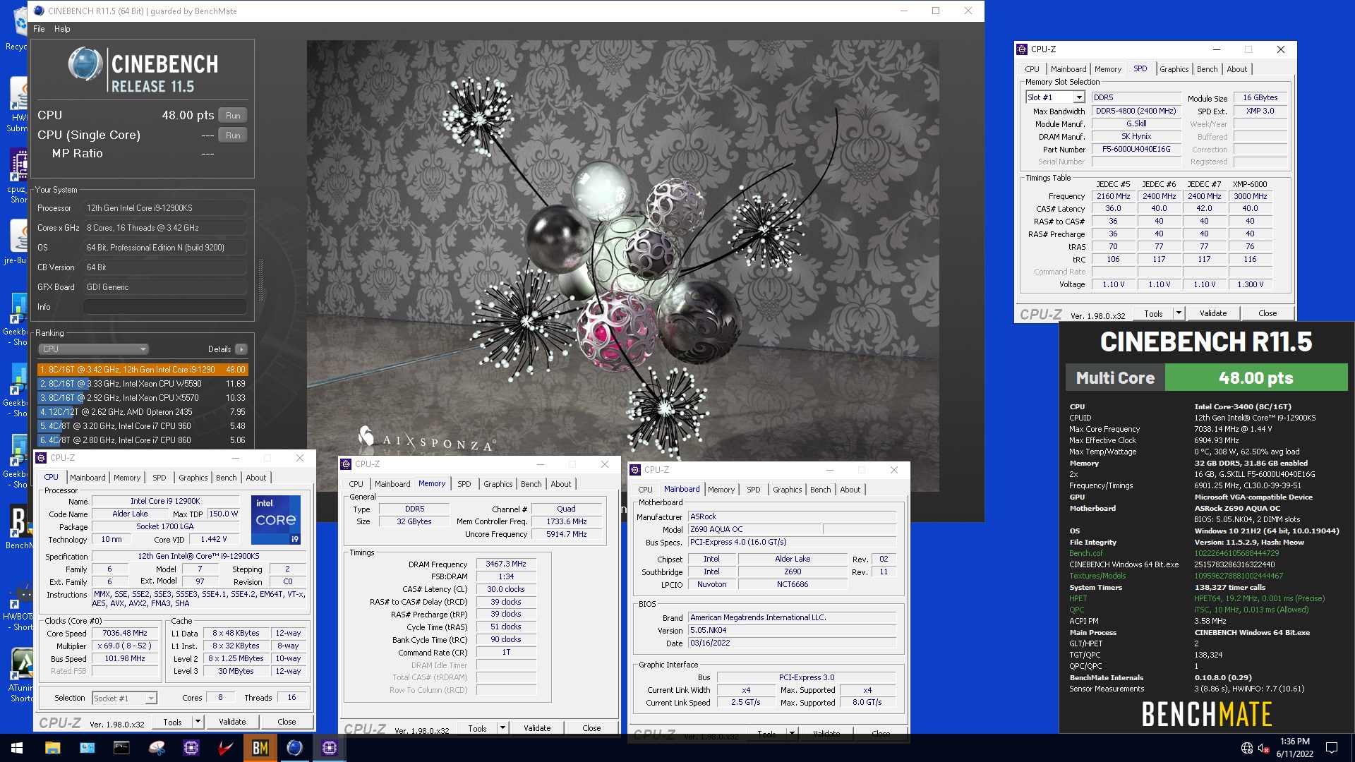Click the red checkmark-shaped taskbar icon
1355x762 pixels.
click(226, 748)
